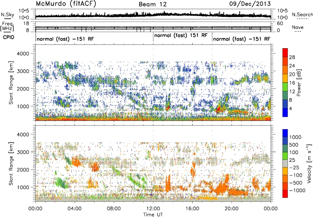Click the '4' Power colorbar label
The image size is (313, 217).
tap(291, 109)
